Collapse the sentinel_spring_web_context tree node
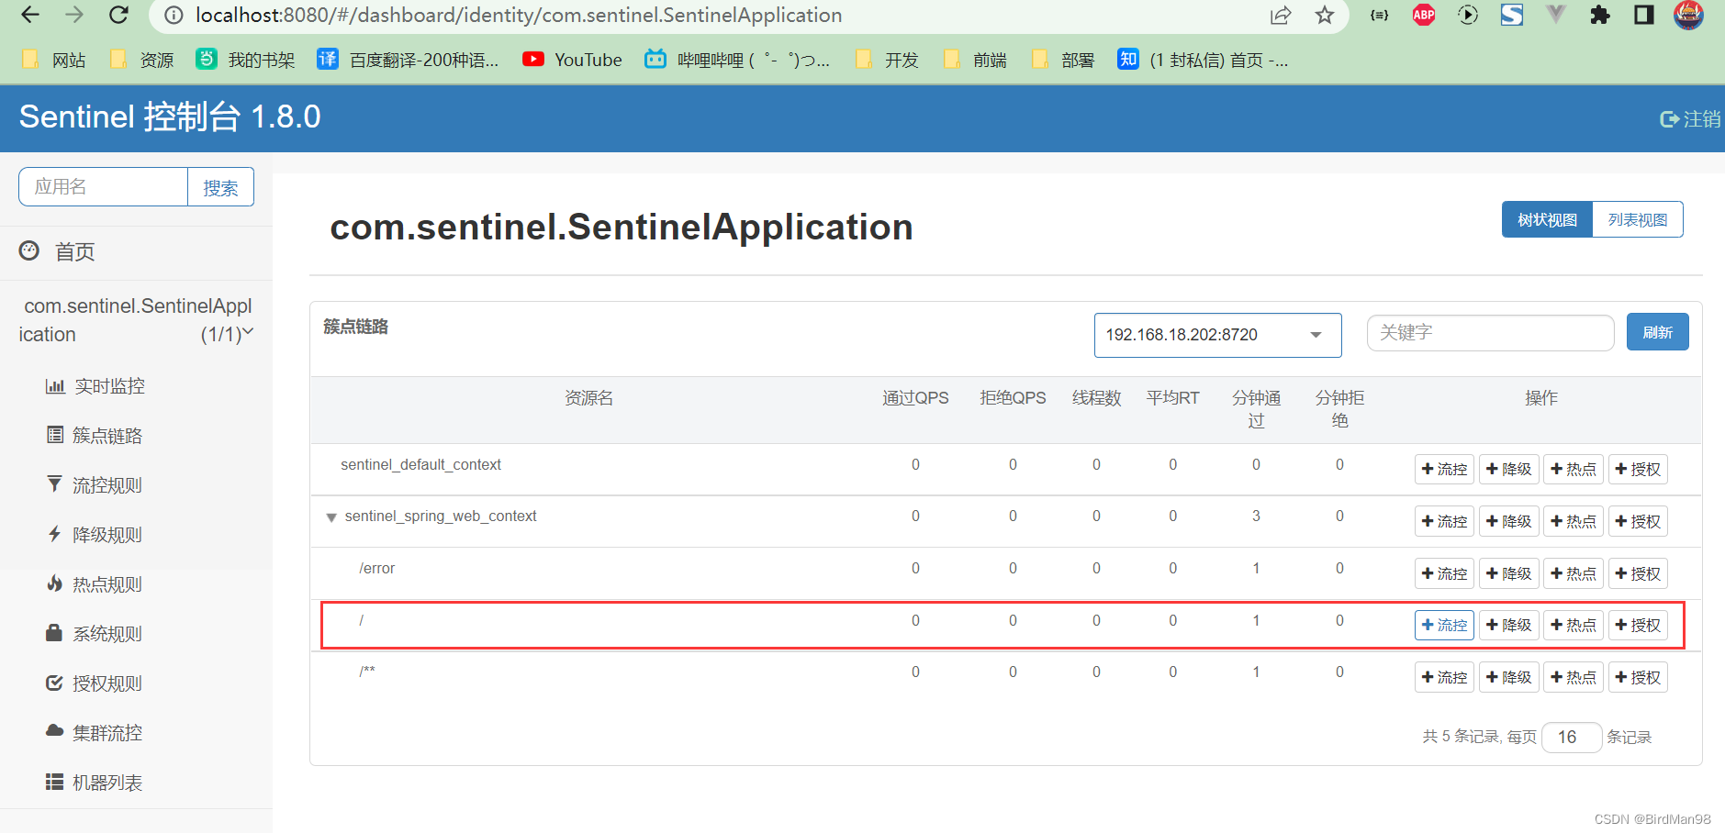This screenshot has height=833, width=1725. pyautogui.click(x=331, y=517)
